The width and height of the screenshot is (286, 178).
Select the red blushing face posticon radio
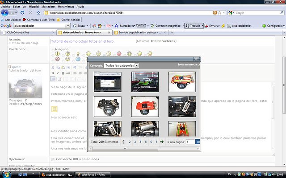tap(114, 55)
